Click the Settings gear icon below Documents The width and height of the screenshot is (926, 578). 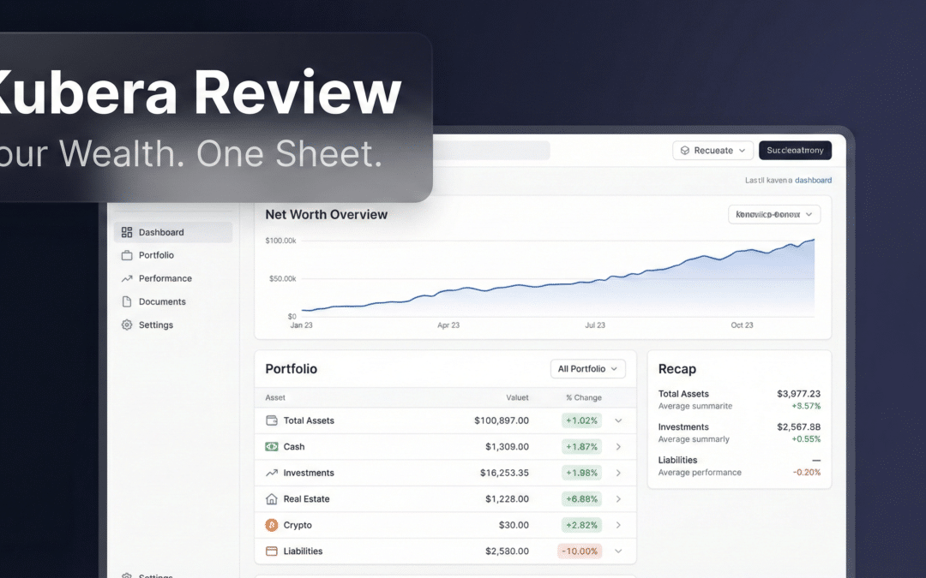pos(126,325)
